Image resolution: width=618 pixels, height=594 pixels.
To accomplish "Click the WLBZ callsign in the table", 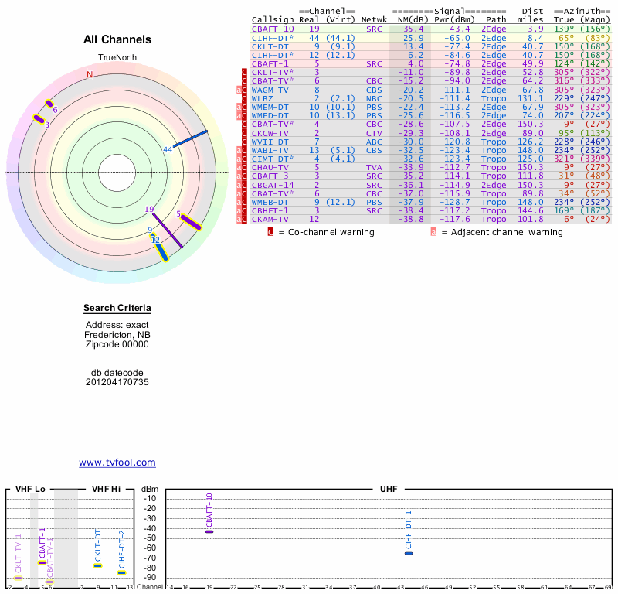I will point(263,98).
